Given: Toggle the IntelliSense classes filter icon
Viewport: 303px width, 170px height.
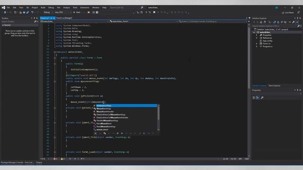Looking at the screenshot, I should 105,133.
